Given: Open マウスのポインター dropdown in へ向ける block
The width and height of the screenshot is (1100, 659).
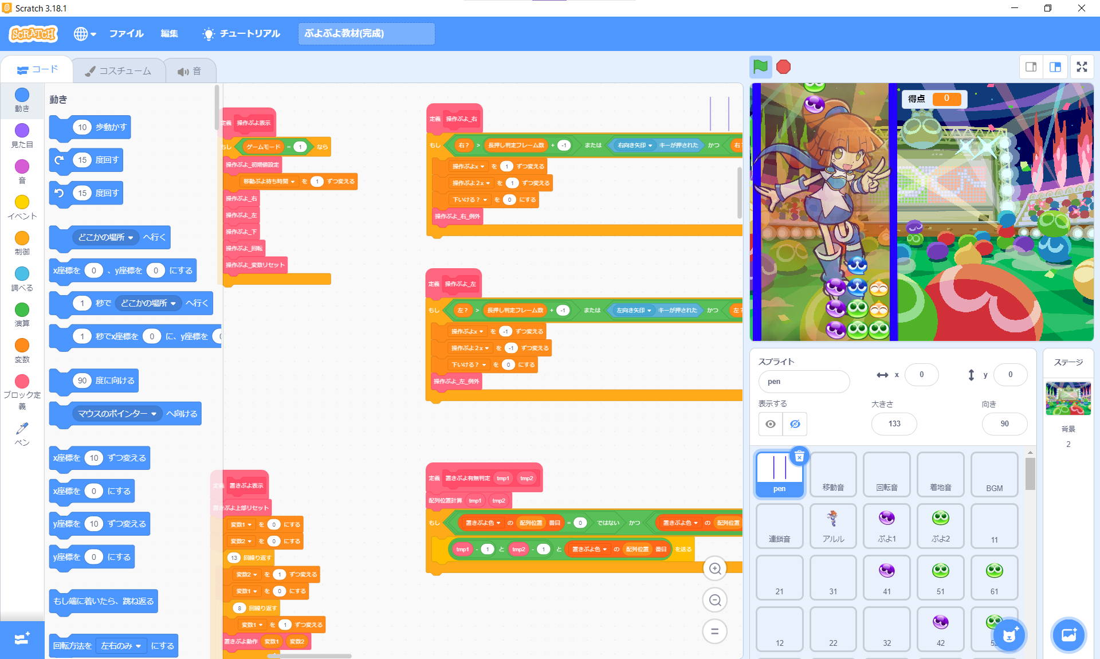Looking at the screenshot, I should click(x=117, y=414).
